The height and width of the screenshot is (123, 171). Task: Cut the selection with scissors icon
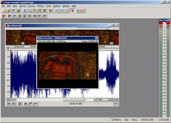24,11
